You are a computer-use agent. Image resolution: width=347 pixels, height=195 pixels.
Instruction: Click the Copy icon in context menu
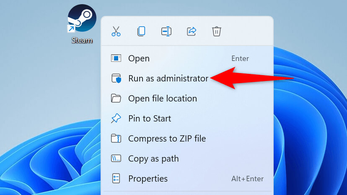coord(141,31)
